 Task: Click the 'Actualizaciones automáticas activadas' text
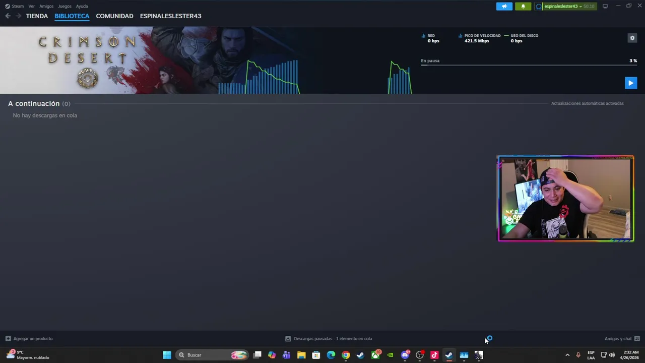coord(587,103)
